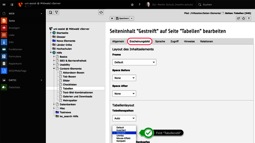Open the Space After dropdown
255x143 pixels.
[124, 93]
